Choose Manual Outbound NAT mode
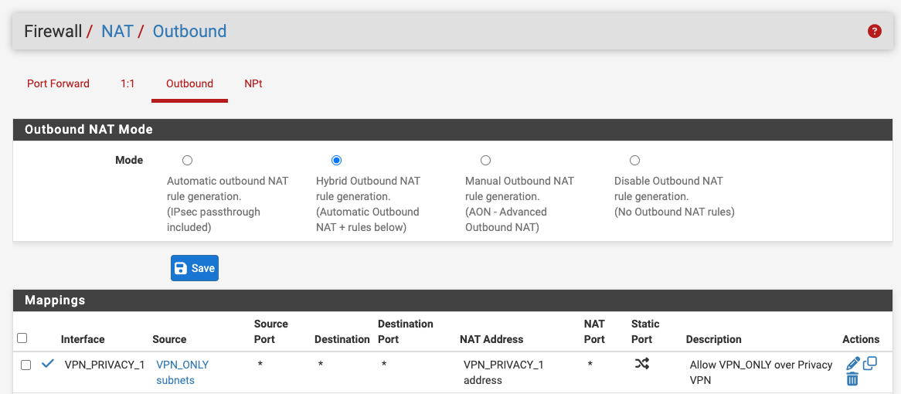The width and height of the screenshot is (901, 394). pyautogui.click(x=485, y=160)
